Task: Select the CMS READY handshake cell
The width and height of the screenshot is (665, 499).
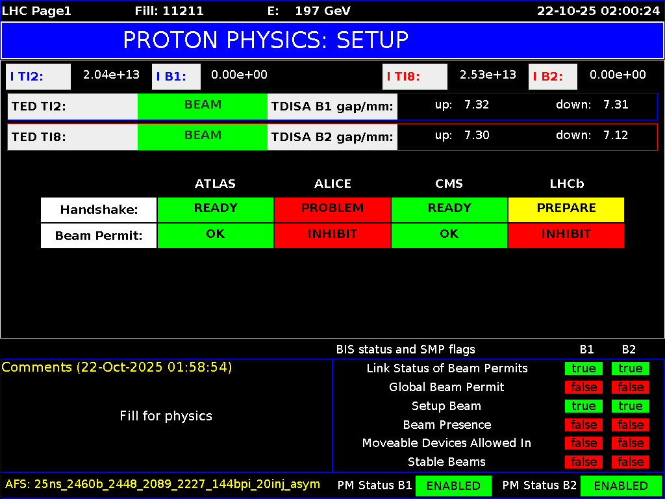Action: (x=449, y=209)
